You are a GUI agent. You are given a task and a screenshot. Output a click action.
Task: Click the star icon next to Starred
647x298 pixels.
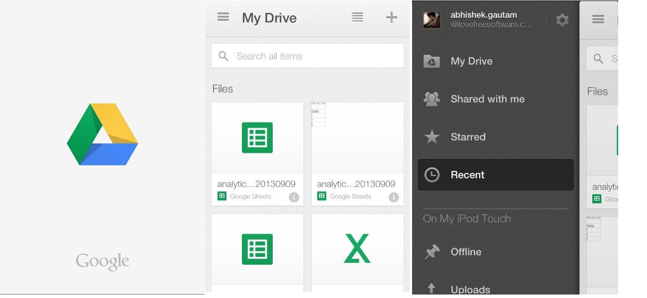(x=431, y=137)
